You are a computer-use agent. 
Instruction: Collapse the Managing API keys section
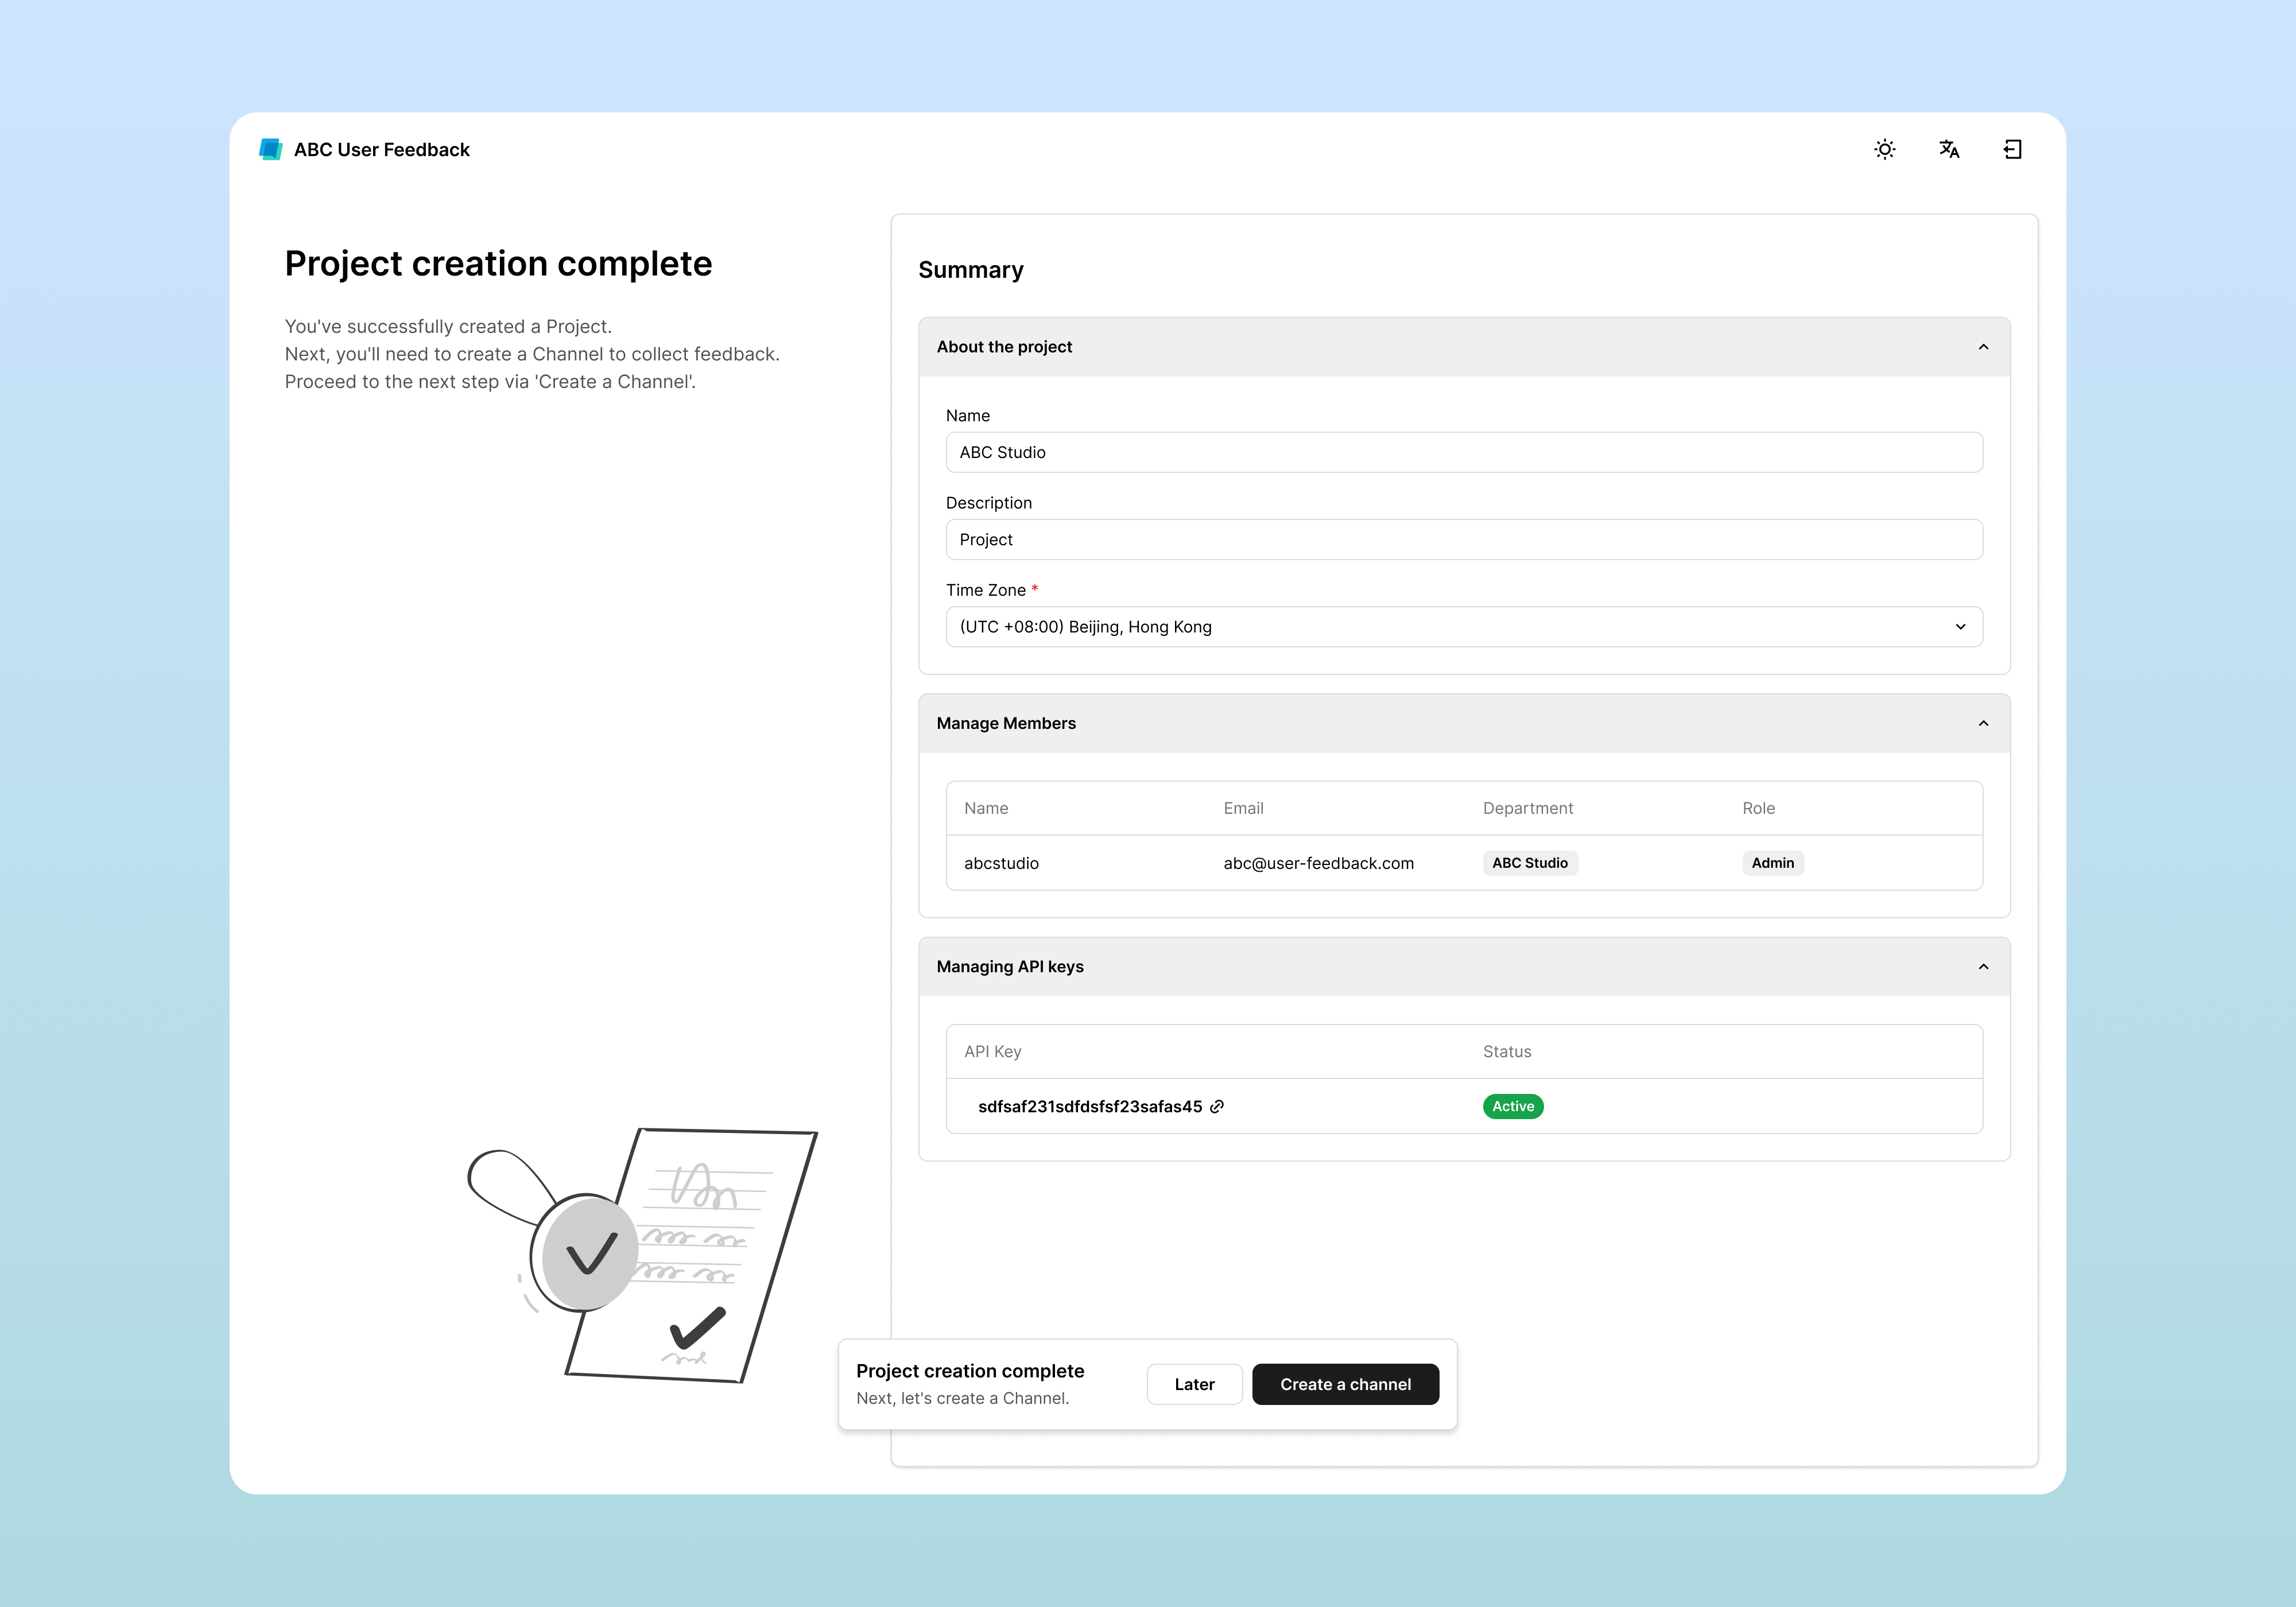pyautogui.click(x=1983, y=966)
